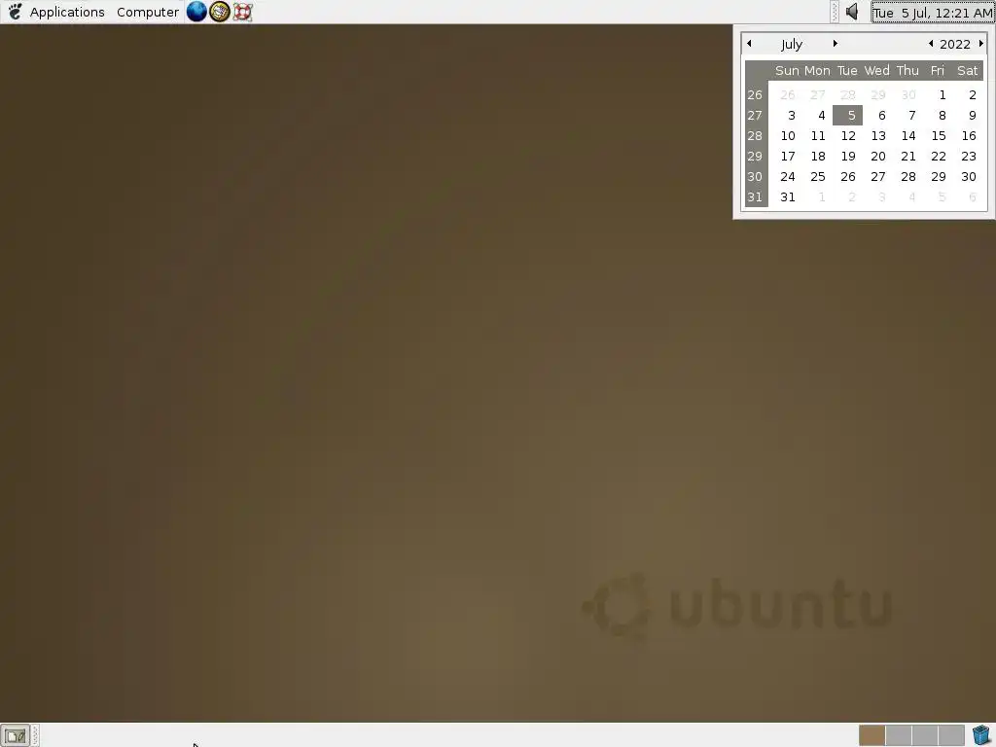Launch the email client launcher icon
This screenshot has width=996, height=747.
pyautogui.click(x=219, y=12)
